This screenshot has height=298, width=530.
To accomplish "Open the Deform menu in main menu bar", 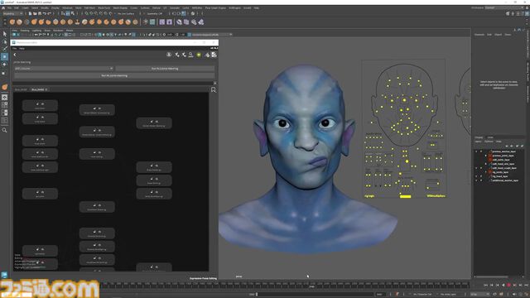I will coord(157,7).
